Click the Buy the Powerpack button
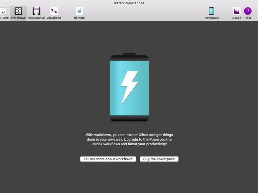The width and height of the screenshot is (258, 193). click(159, 159)
